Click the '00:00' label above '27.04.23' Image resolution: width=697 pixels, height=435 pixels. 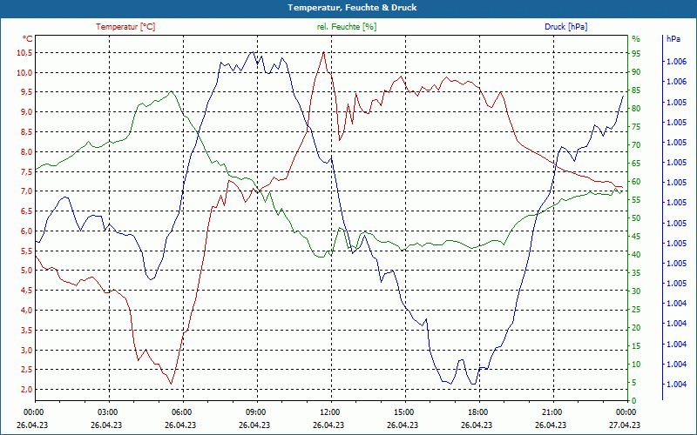[626, 412]
